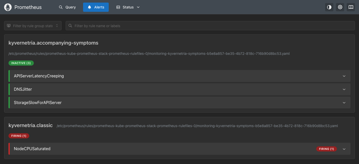This screenshot has height=164, width=359.
Task: Expand the StorageSlowForAPIServer chevron
Action: (x=344, y=103)
